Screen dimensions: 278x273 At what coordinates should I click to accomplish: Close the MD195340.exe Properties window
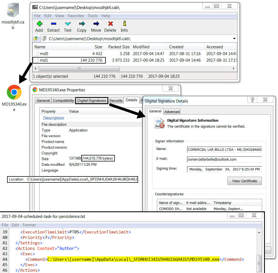tap(171, 88)
